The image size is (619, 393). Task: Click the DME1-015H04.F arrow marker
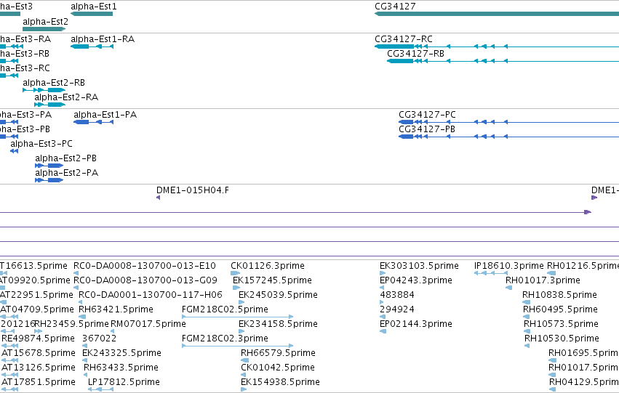coord(159,198)
